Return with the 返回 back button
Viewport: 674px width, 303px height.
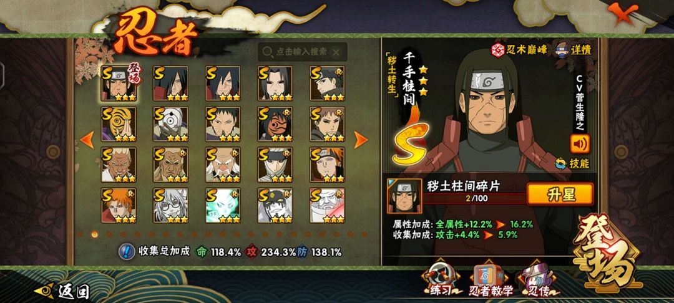62,292
